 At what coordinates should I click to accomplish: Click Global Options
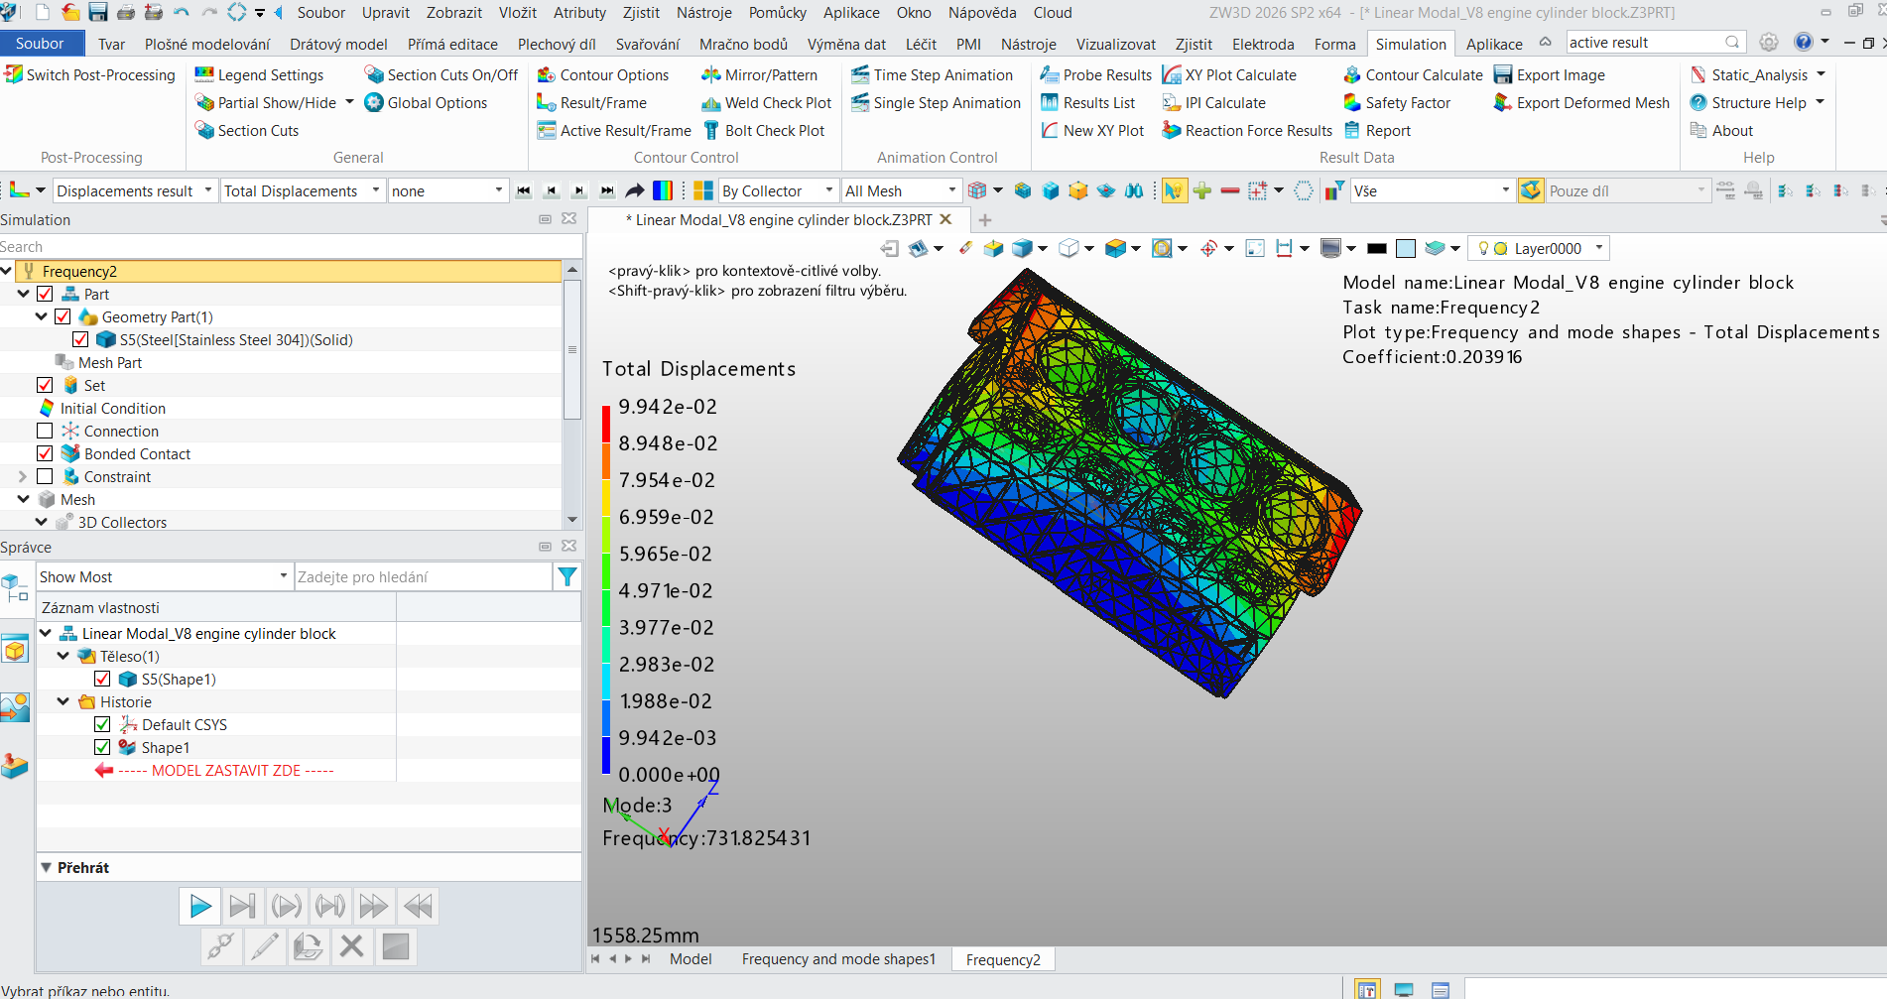426,102
